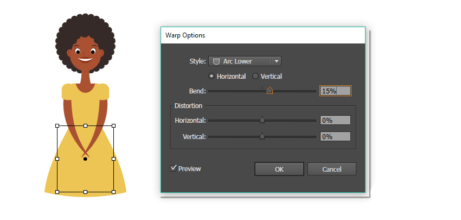Click the top-right bounding box handle
The width and height of the screenshot is (461, 220).
[x=113, y=125]
